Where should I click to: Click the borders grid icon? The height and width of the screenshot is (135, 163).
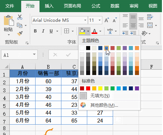point(66,31)
